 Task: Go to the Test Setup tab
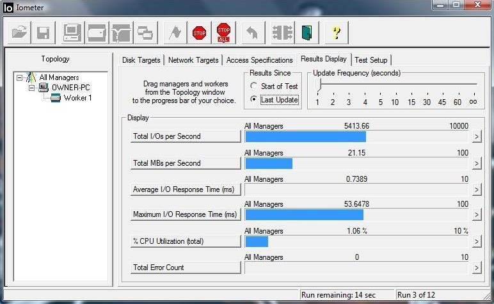coord(371,60)
